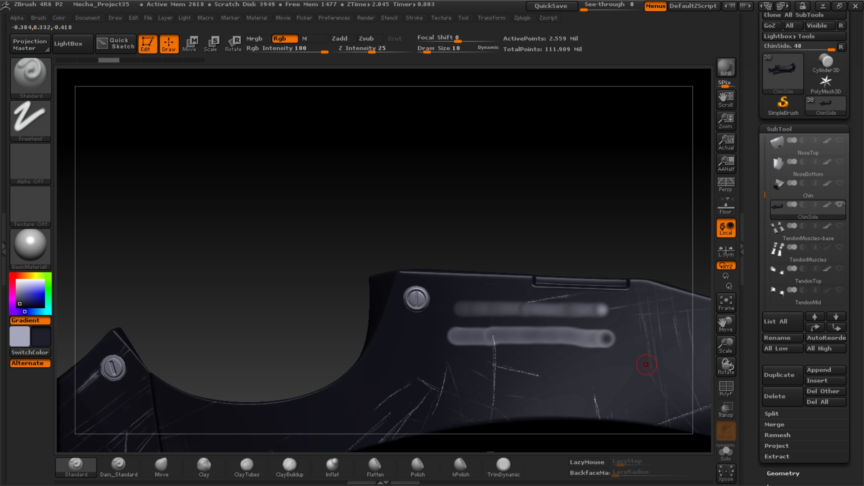Click Append subtool button
Viewport: 864px width, 486px height.
pos(826,370)
